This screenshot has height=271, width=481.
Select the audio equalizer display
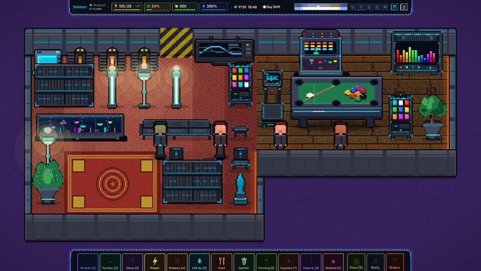(x=417, y=53)
